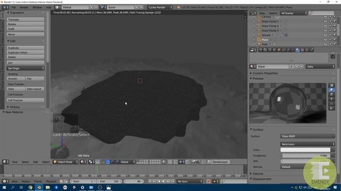Screen dimensions: 341x191
Task: Open Windows Start menu
Action: click(4, 187)
